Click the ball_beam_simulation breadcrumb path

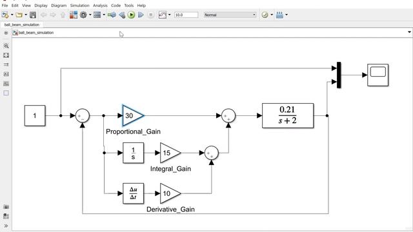click(x=36, y=33)
